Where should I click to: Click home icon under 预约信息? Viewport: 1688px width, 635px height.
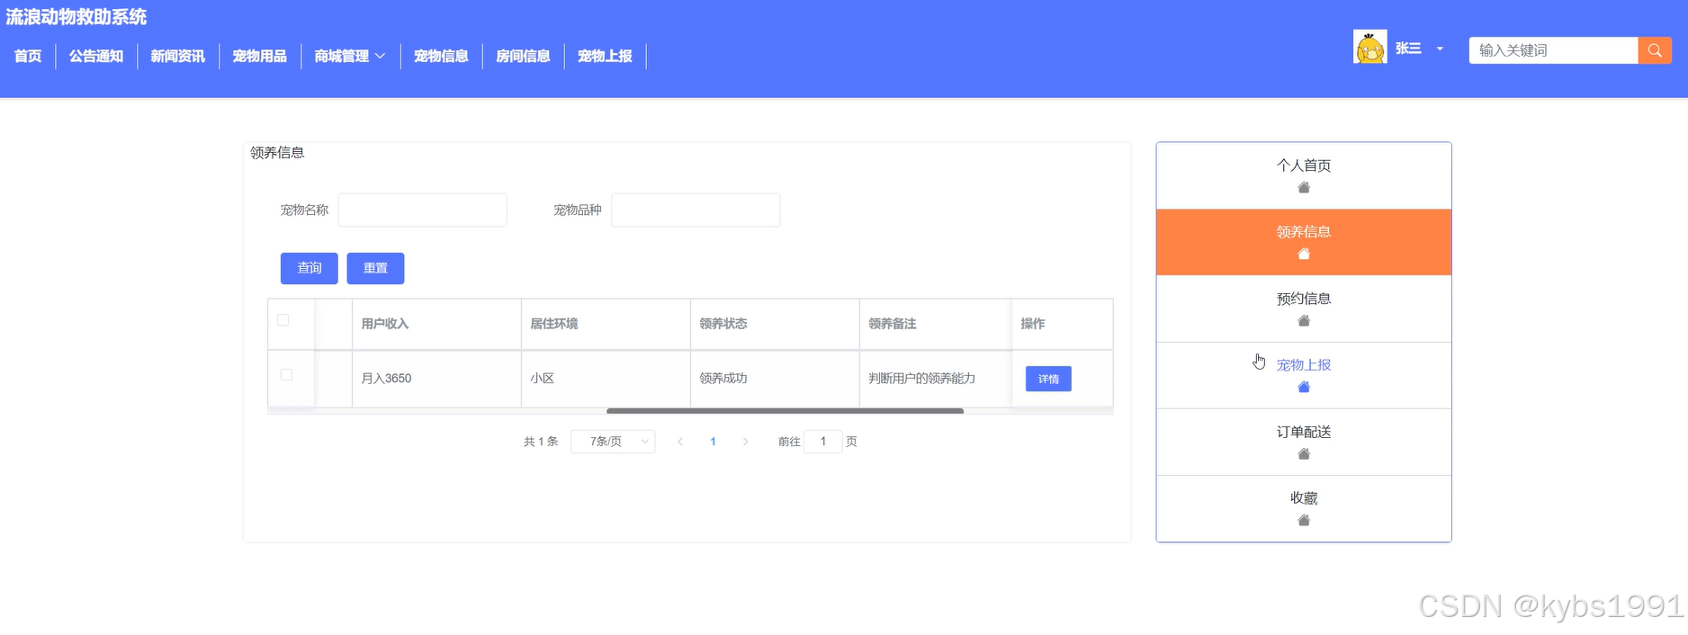(x=1304, y=321)
